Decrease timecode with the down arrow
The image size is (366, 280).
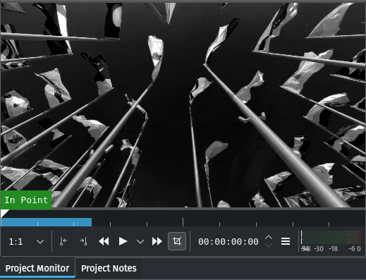269,245
